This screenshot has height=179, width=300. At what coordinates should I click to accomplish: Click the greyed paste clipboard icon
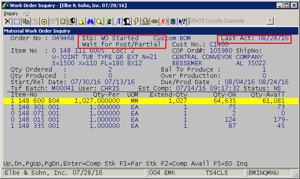pyautogui.click(x=35, y=21)
